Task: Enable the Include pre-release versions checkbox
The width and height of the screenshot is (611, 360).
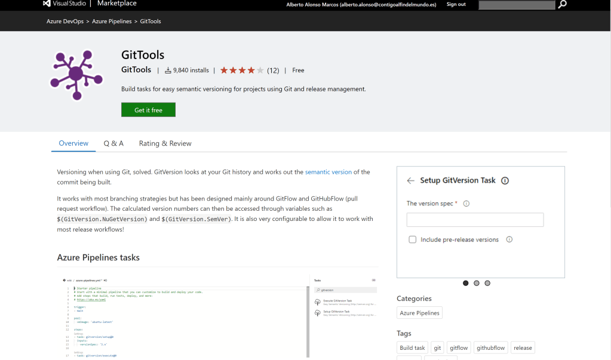Action: (x=412, y=239)
